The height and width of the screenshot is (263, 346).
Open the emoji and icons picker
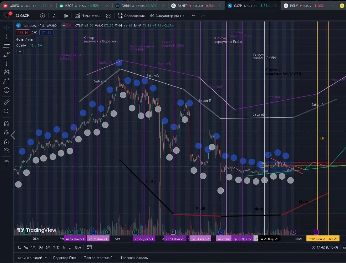[x=6, y=90]
